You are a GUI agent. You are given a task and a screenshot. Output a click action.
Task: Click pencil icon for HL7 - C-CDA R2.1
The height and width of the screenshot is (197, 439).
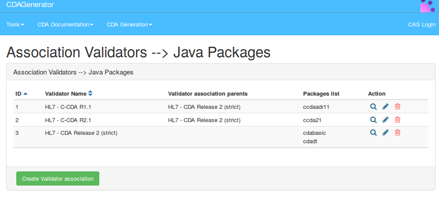click(x=385, y=120)
